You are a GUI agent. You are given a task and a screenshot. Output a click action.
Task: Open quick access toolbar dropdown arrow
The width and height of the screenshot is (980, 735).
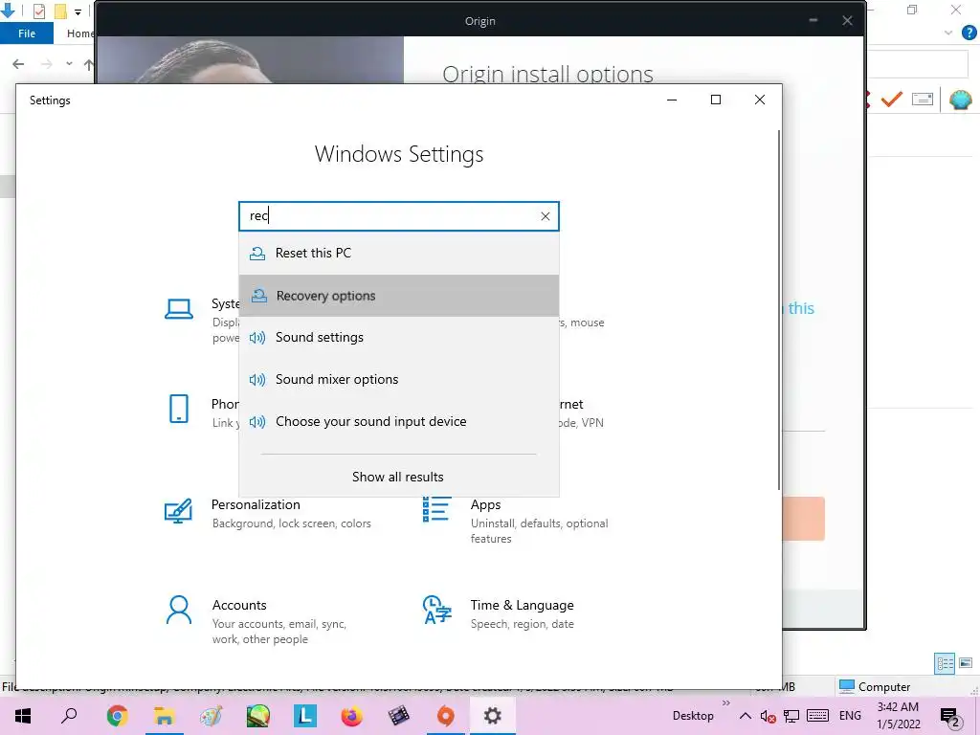(78, 11)
